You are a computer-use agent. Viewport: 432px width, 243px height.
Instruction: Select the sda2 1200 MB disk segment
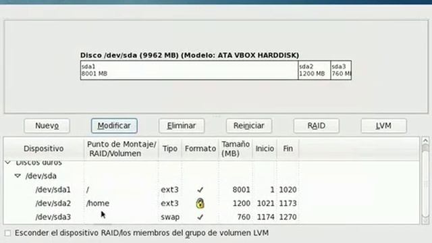315,70
